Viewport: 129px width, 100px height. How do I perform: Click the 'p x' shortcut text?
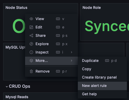click(x=65, y=44)
